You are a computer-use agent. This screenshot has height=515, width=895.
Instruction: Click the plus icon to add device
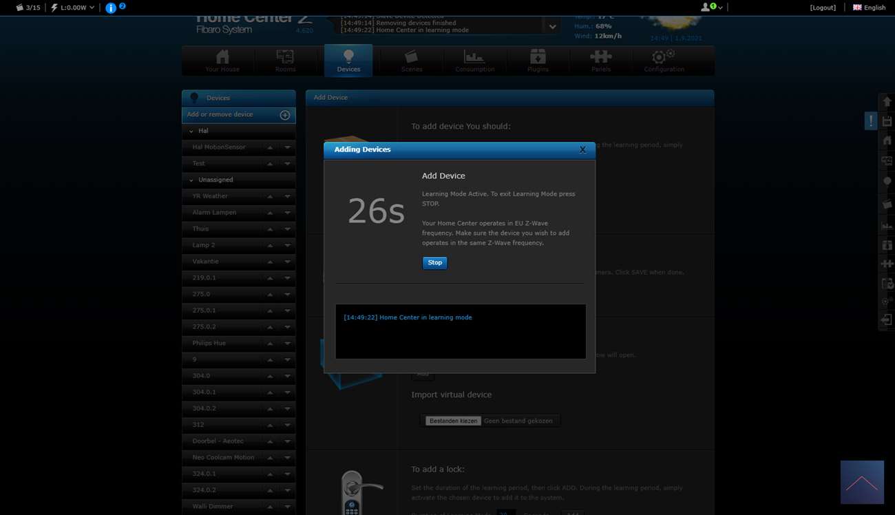point(285,115)
